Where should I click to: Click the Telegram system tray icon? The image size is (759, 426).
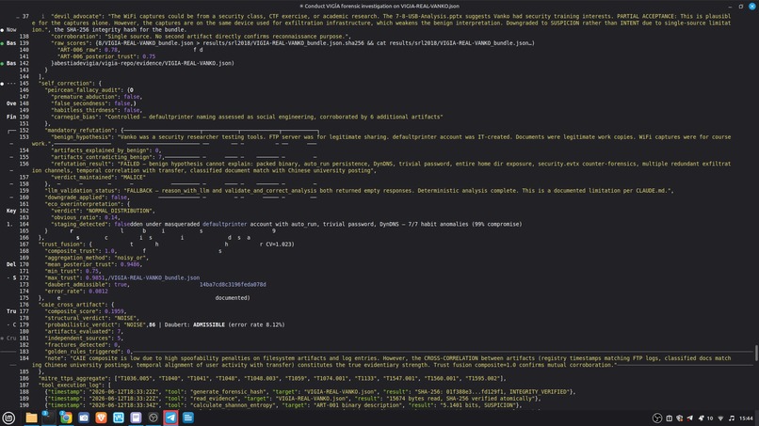click(689, 418)
